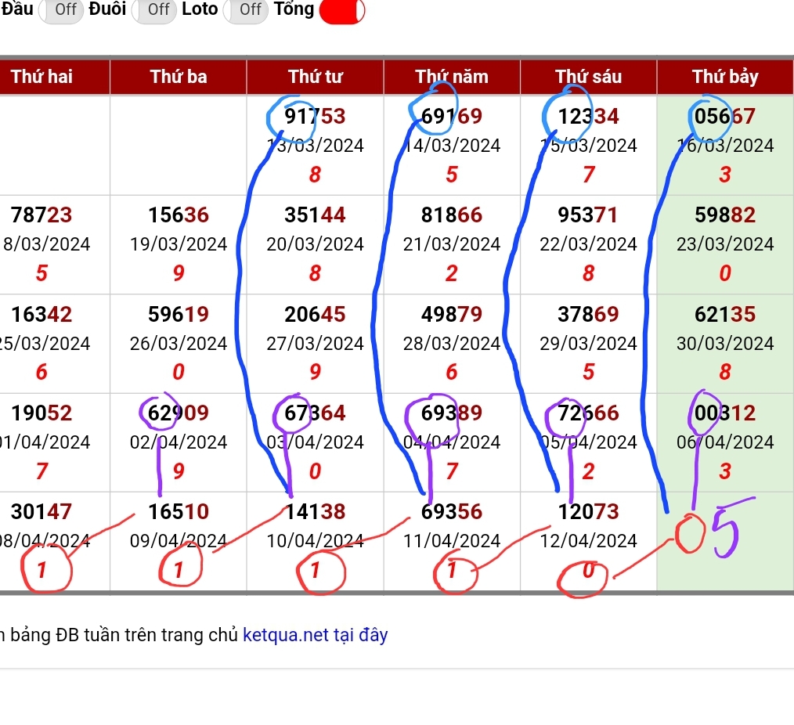Select the Thứ ba column header
The width and height of the screenshot is (794, 725).
[179, 77]
